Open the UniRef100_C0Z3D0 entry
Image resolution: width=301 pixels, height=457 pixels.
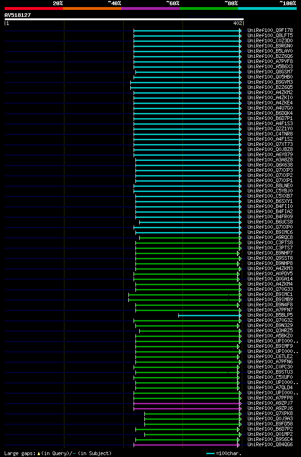[270, 41]
